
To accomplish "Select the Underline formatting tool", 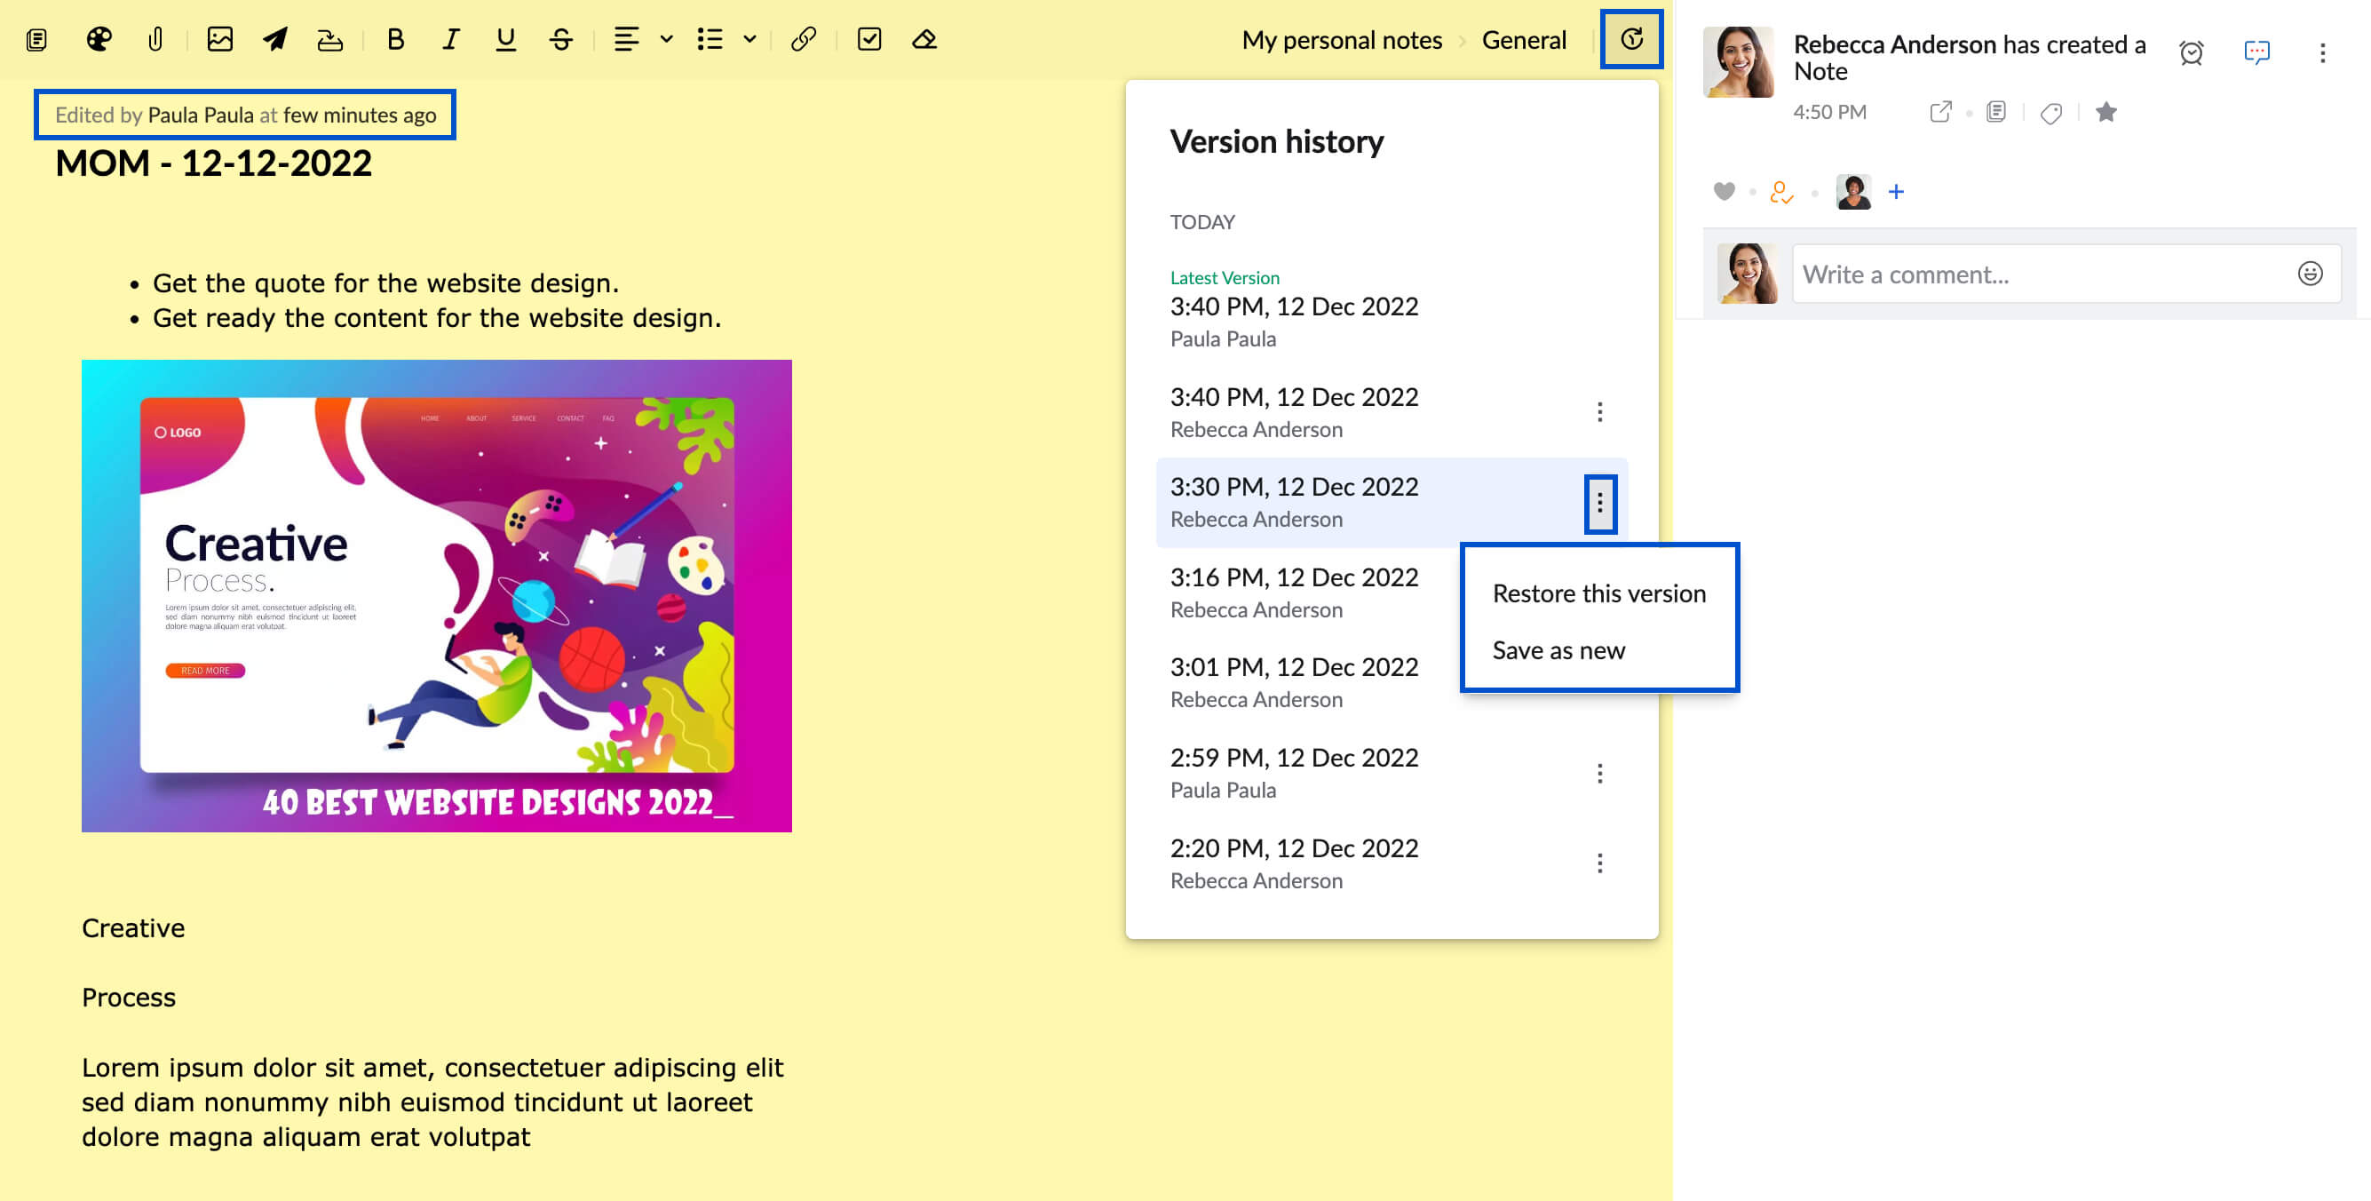I will tap(507, 38).
